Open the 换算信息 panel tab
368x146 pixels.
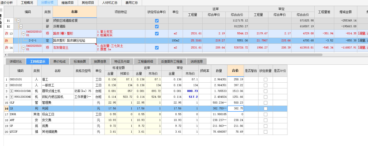pos(100,61)
